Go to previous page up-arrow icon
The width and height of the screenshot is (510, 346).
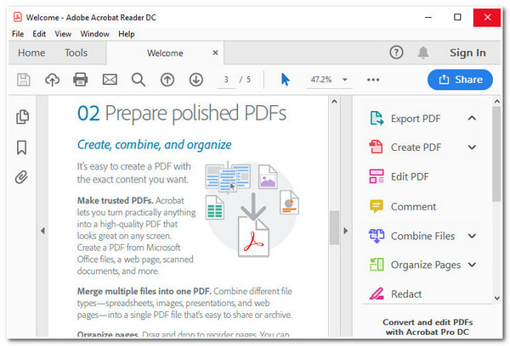pyautogui.click(x=167, y=80)
